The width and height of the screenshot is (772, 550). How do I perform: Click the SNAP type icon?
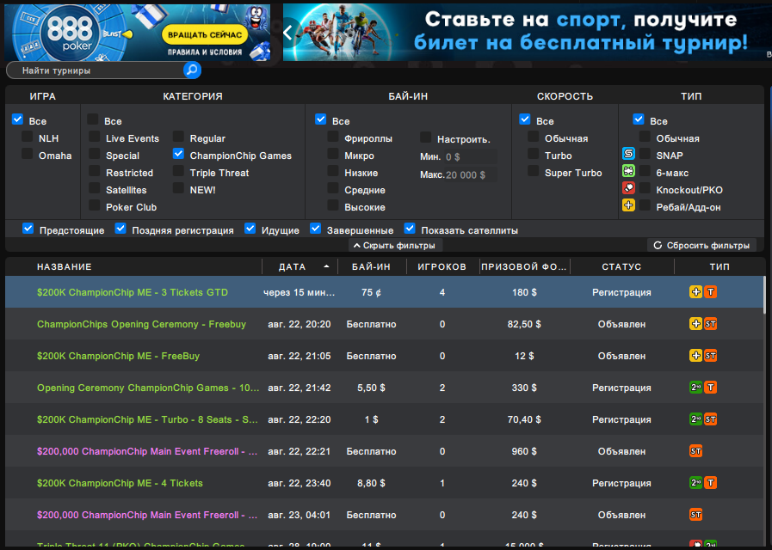point(629,153)
